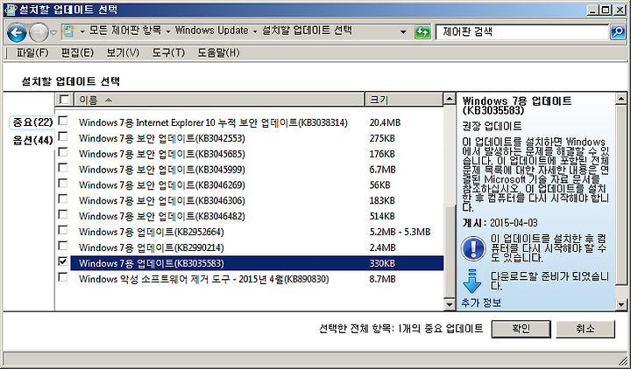Open the 보기(V) menu
Viewport: 631px width, 369px height.
(x=123, y=52)
